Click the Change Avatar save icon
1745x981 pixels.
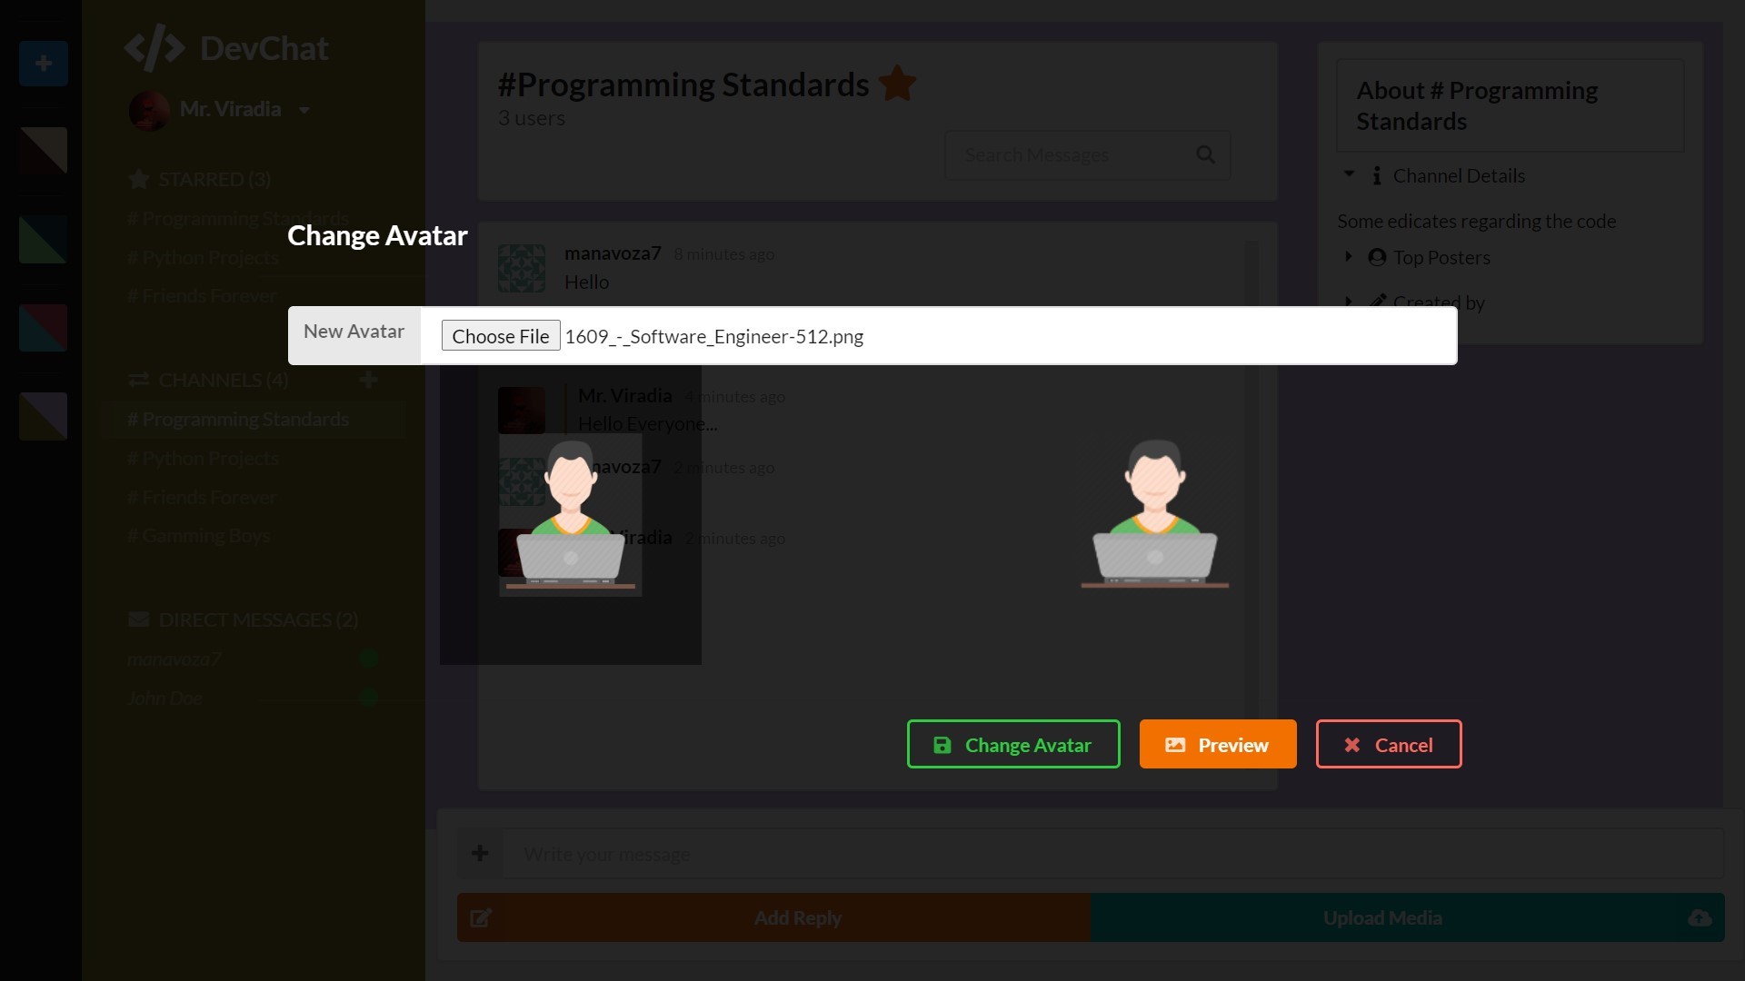pyautogui.click(x=942, y=745)
